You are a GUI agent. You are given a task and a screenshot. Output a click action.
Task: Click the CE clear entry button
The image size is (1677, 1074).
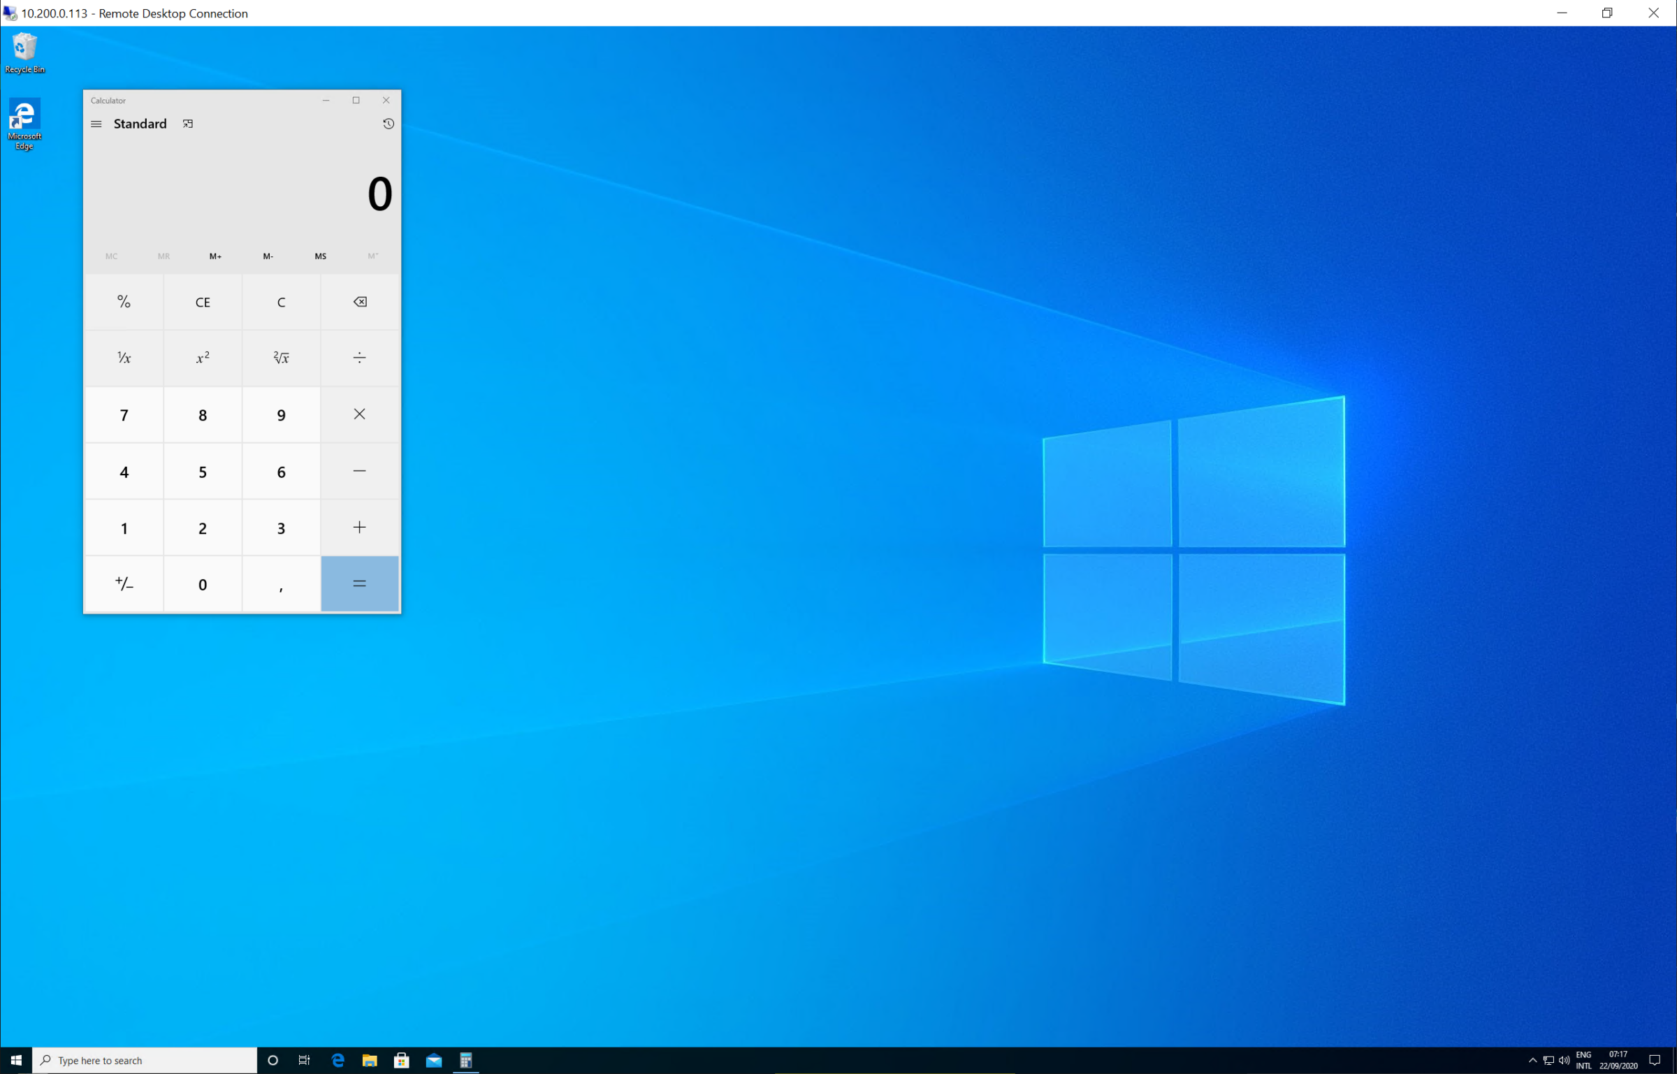(203, 302)
